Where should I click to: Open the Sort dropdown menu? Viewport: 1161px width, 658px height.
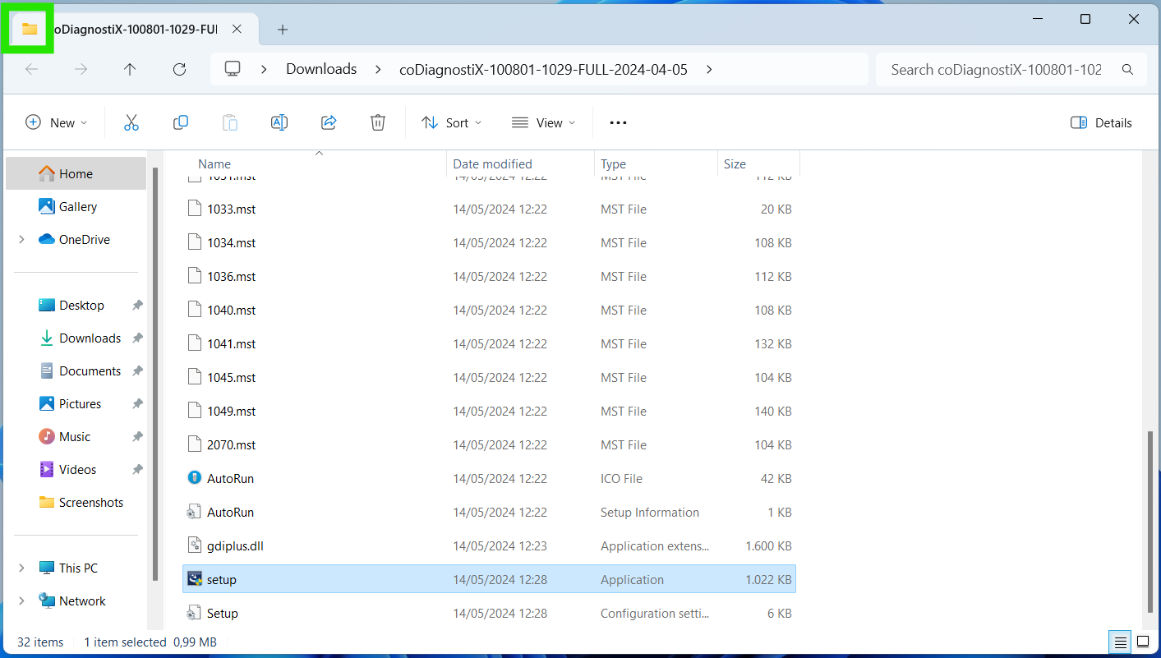(451, 122)
